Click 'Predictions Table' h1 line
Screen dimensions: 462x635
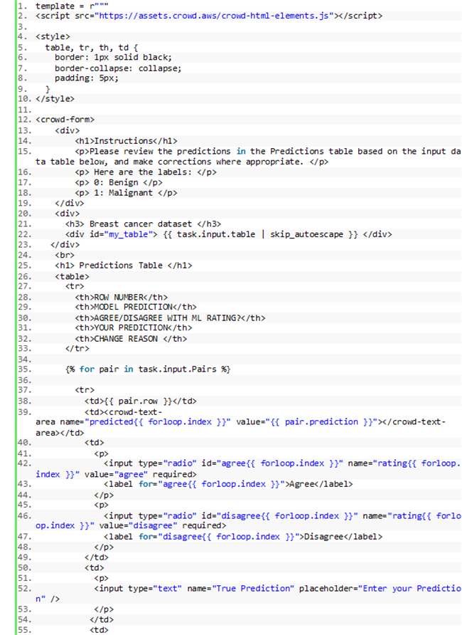coord(123,266)
